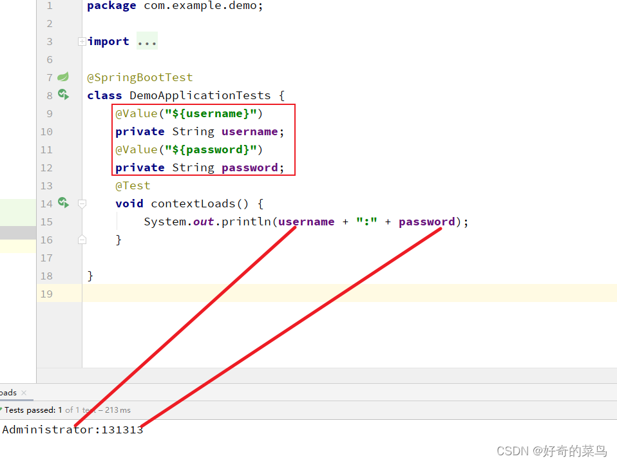This screenshot has height=463, width=617.
Task: Click line number 9 in the gutter
Action: coord(49,113)
